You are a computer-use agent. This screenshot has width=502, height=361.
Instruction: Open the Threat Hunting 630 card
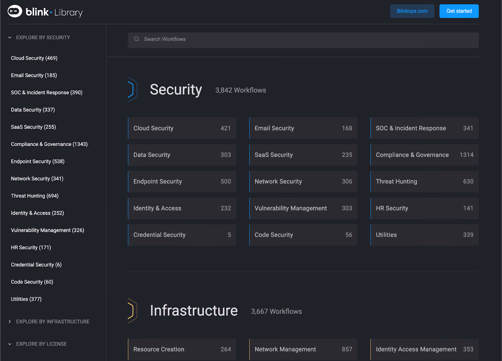(x=425, y=182)
